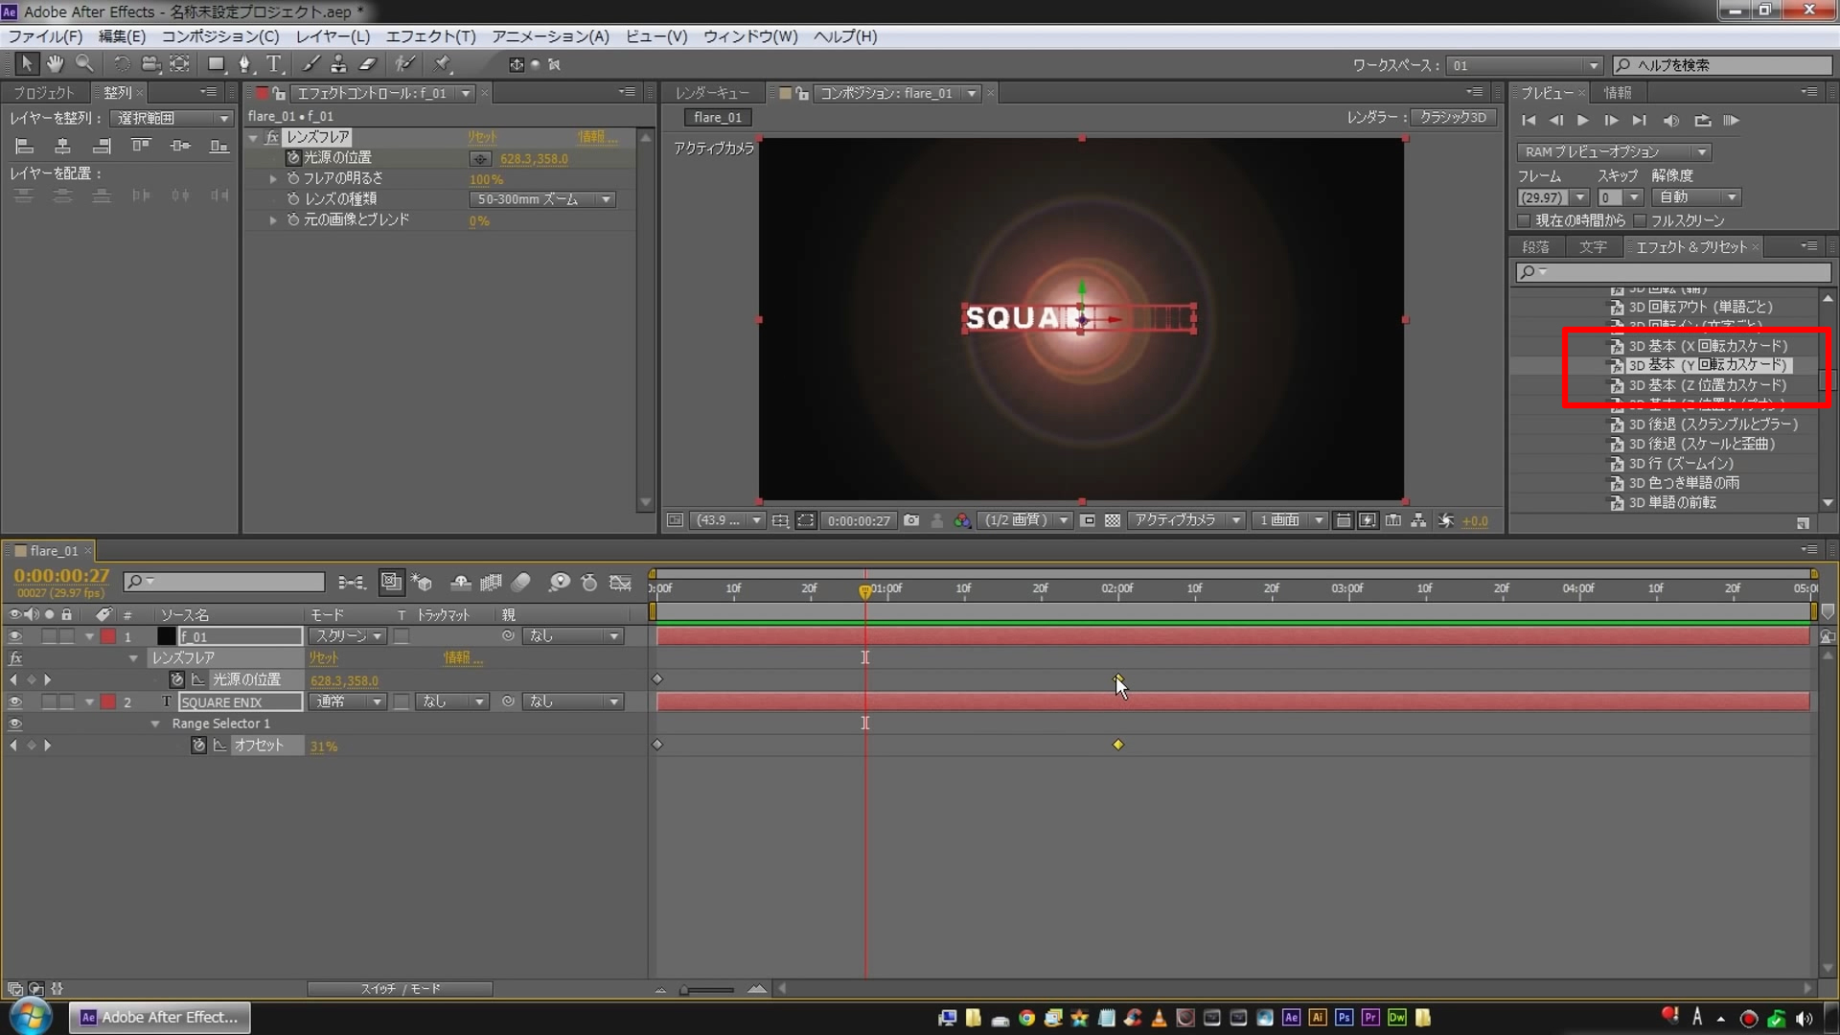Click the クラシック3D renderer button
Screen dimensions: 1840x1035
(x=1453, y=117)
